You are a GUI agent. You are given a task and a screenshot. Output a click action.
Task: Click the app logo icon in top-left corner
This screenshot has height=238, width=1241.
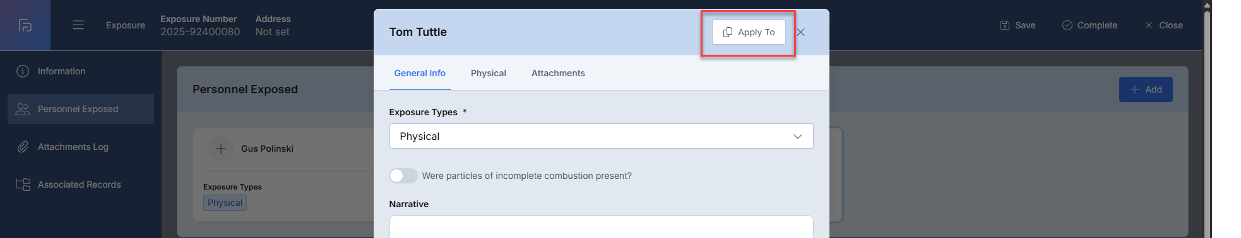[x=25, y=25]
